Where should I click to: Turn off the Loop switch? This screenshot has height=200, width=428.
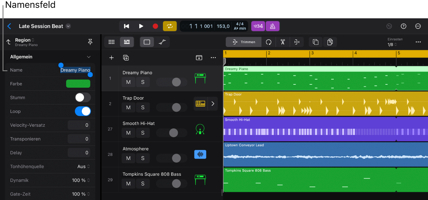(83, 111)
